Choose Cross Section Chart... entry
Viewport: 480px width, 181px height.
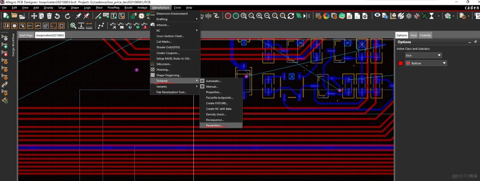(175, 36)
